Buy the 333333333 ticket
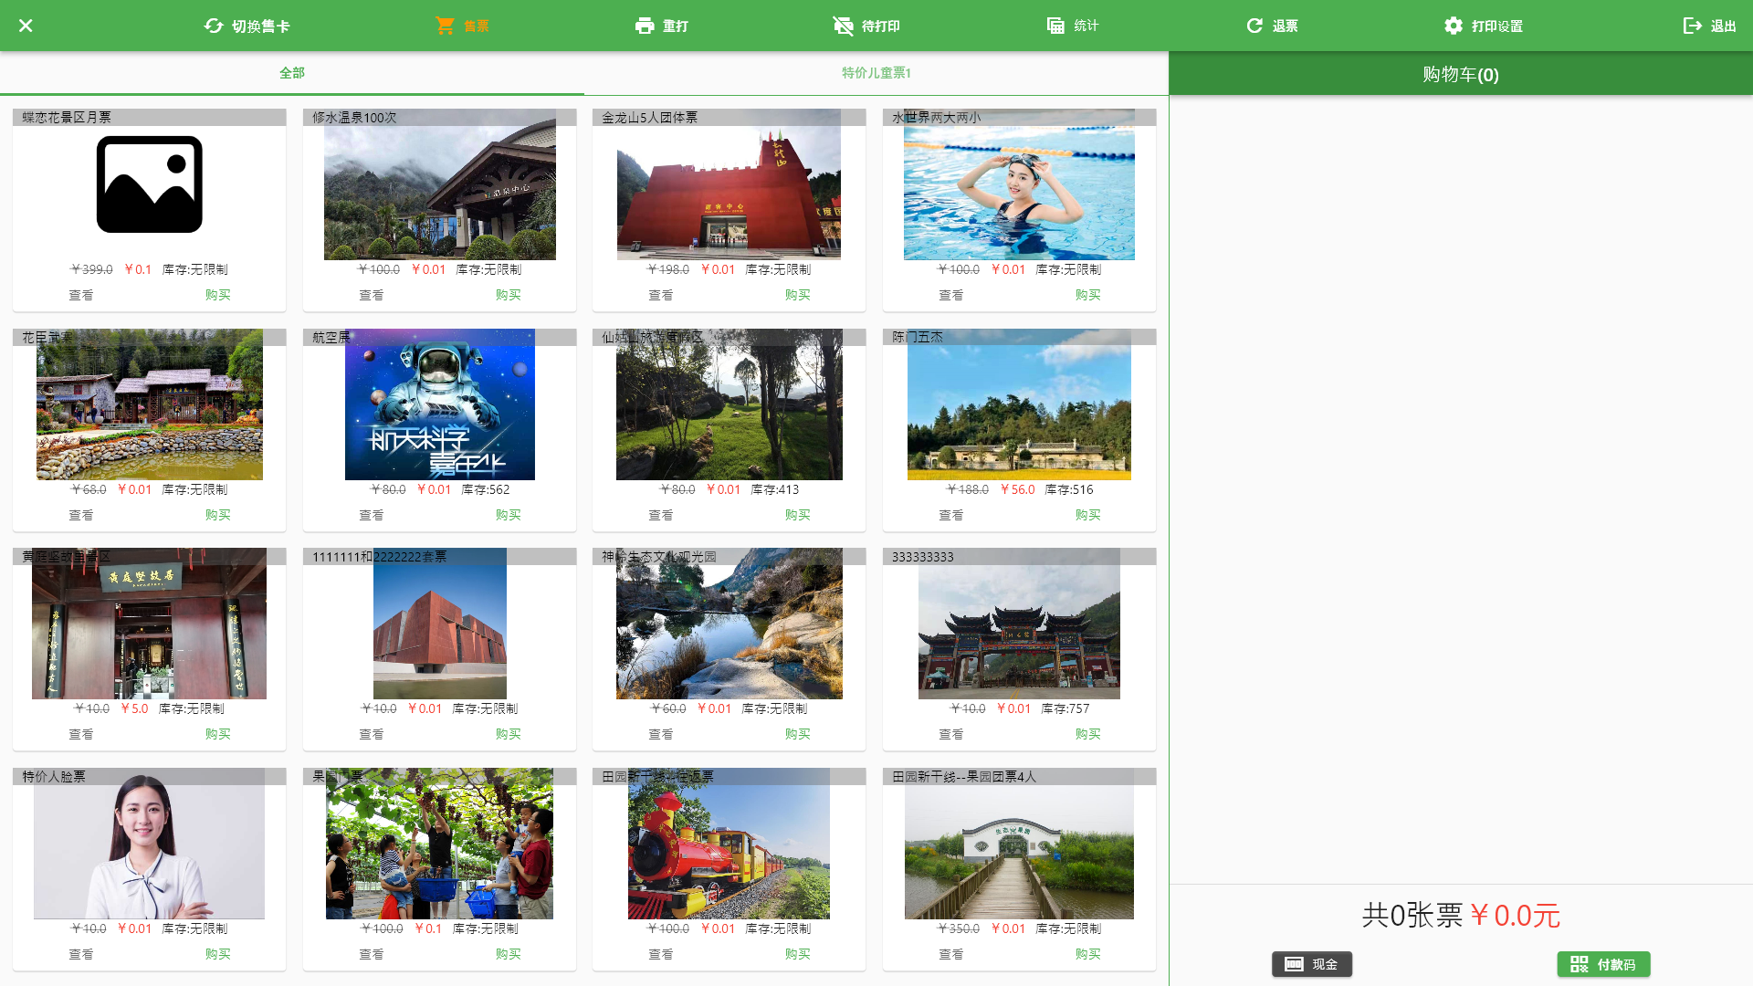 1088,734
